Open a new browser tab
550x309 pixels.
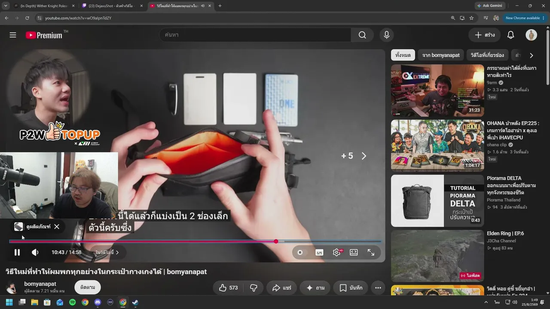pos(220,6)
